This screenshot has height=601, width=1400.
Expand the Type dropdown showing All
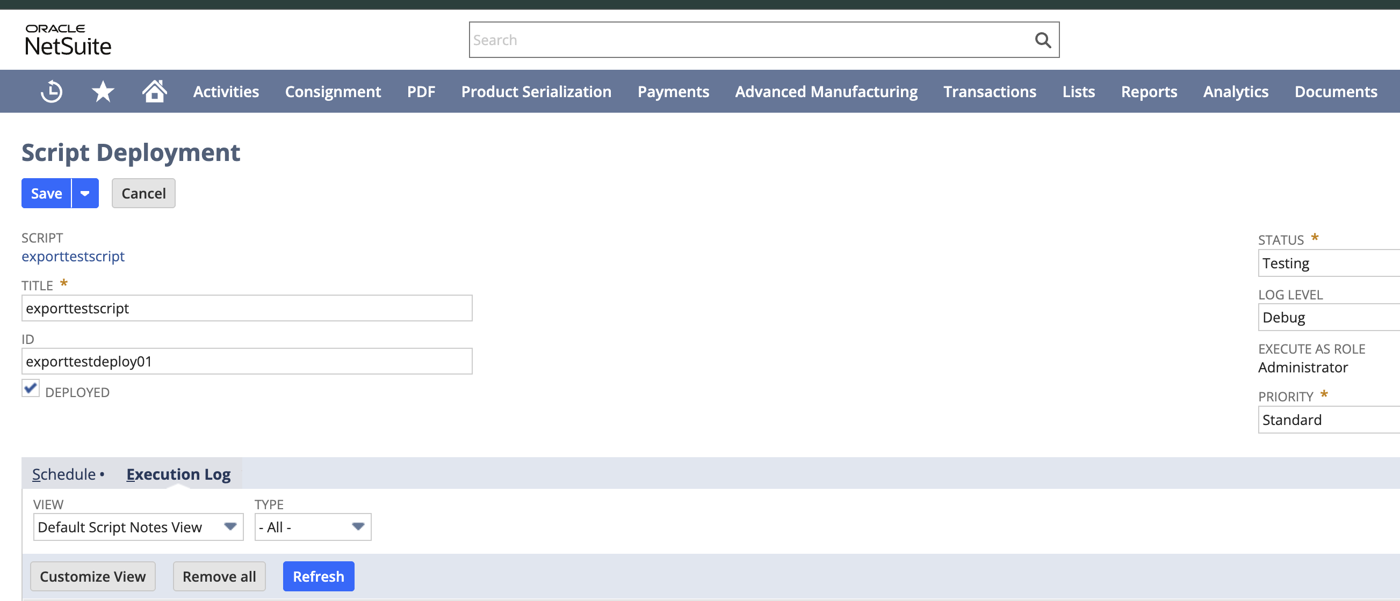(313, 526)
